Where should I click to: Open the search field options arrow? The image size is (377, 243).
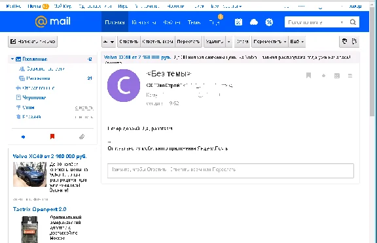coord(342,22)
